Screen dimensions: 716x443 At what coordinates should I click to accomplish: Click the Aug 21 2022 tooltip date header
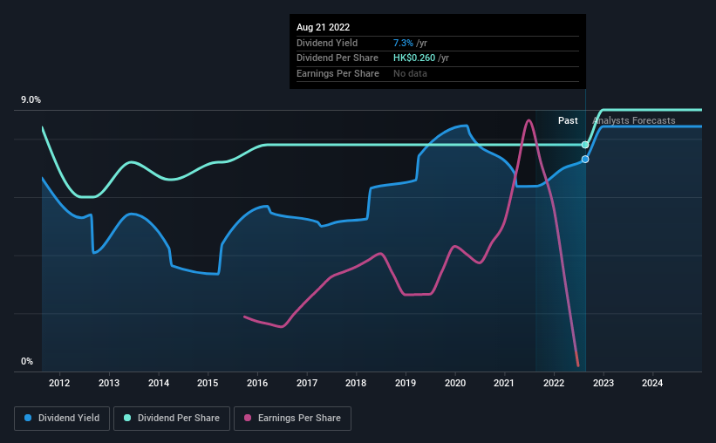click(323, 27)
